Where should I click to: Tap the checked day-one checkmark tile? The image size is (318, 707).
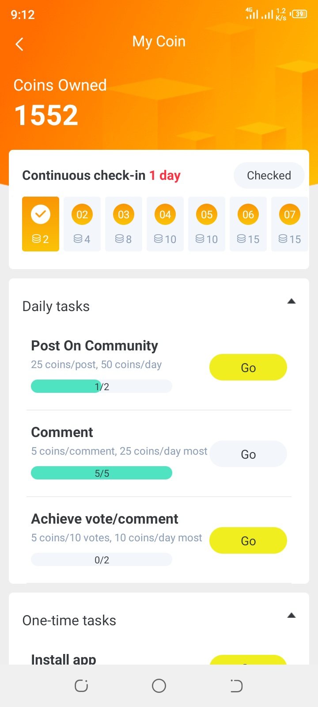click(41, 224)
